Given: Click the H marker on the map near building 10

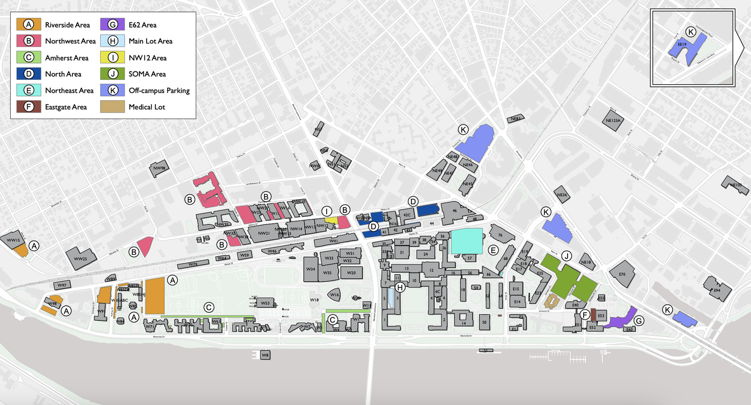Looking at the screenshot, I should click(x=399, y=287).
